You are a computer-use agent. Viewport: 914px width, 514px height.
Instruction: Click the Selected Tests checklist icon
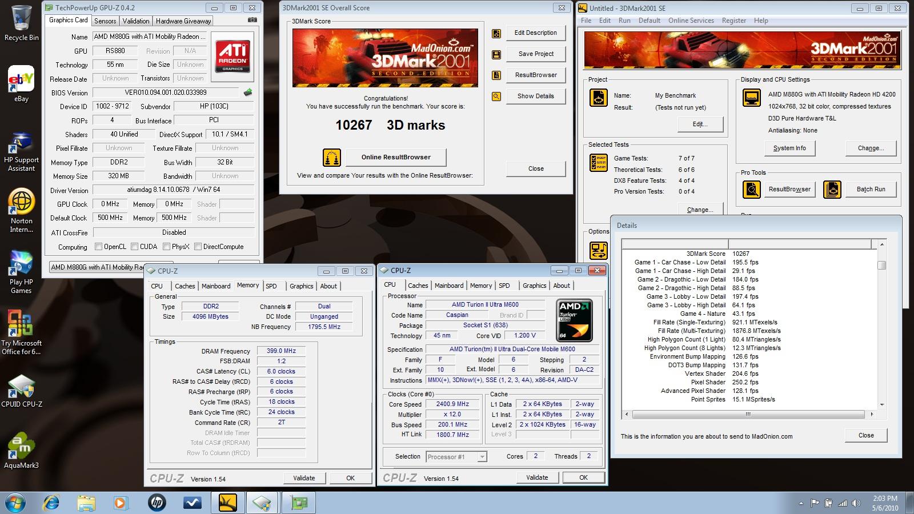[598, 163]
